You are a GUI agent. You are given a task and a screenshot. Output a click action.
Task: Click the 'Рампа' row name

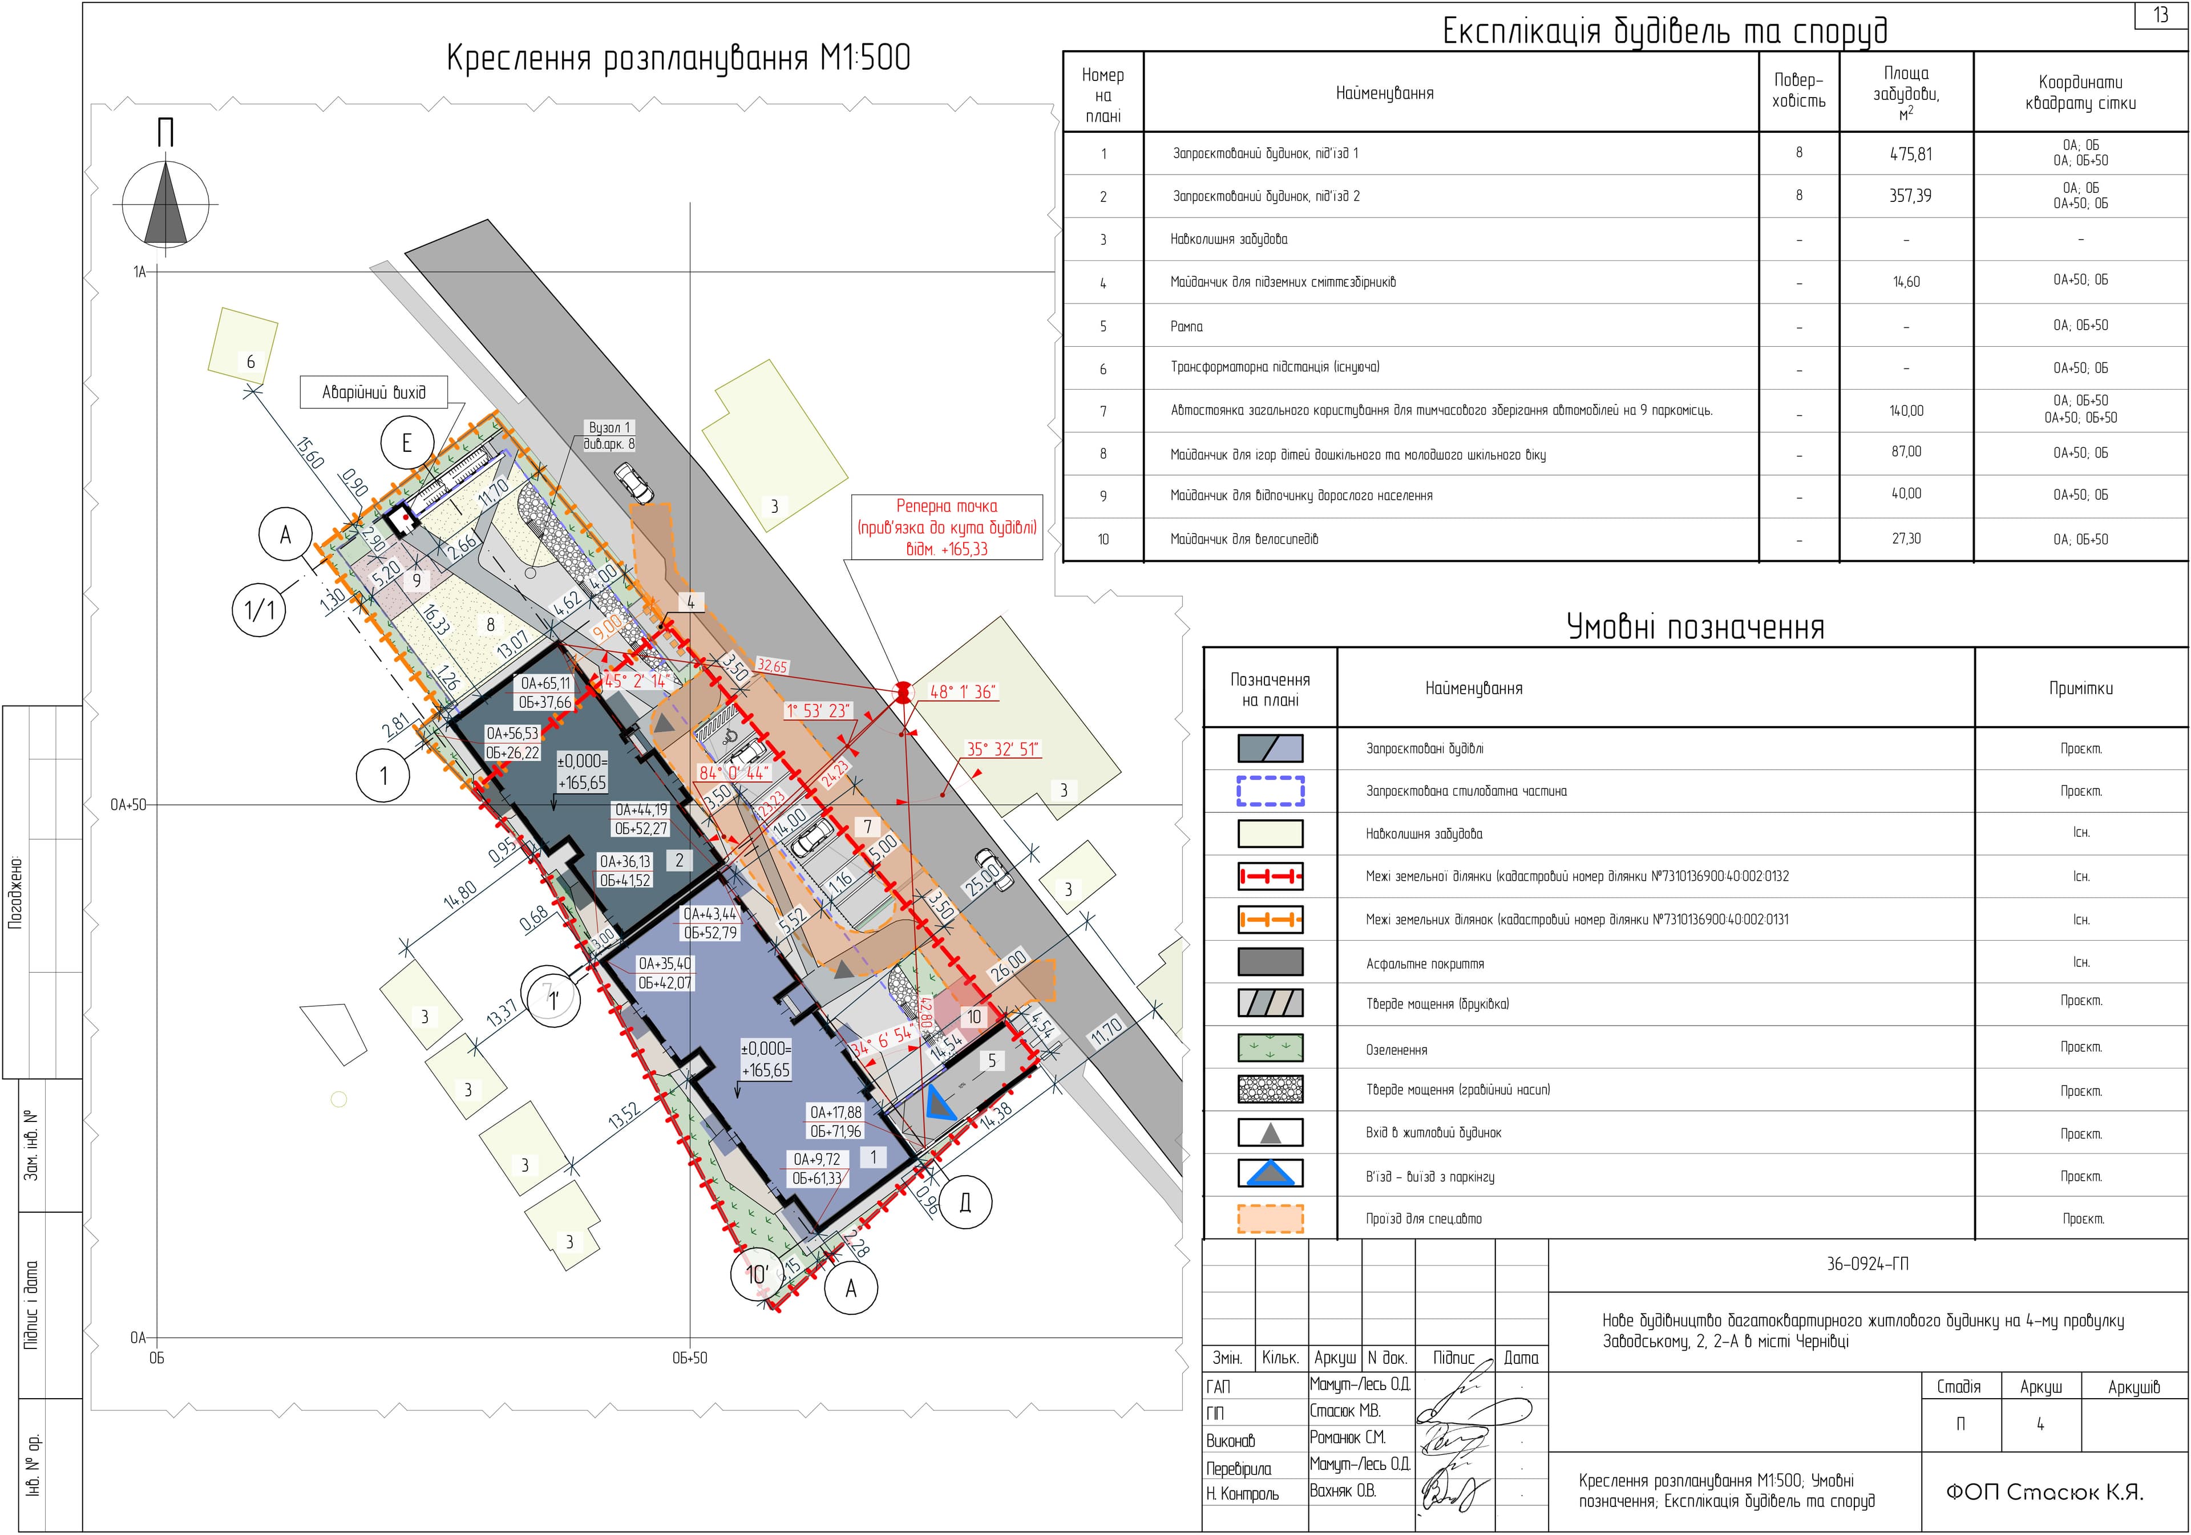(x=1186, y=326)
